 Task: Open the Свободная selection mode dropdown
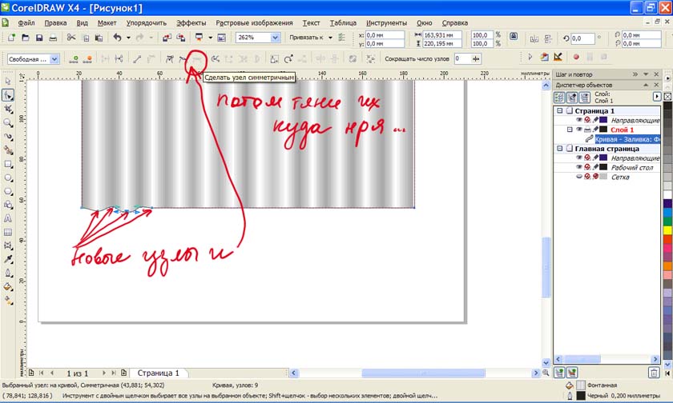pos(54,59)
